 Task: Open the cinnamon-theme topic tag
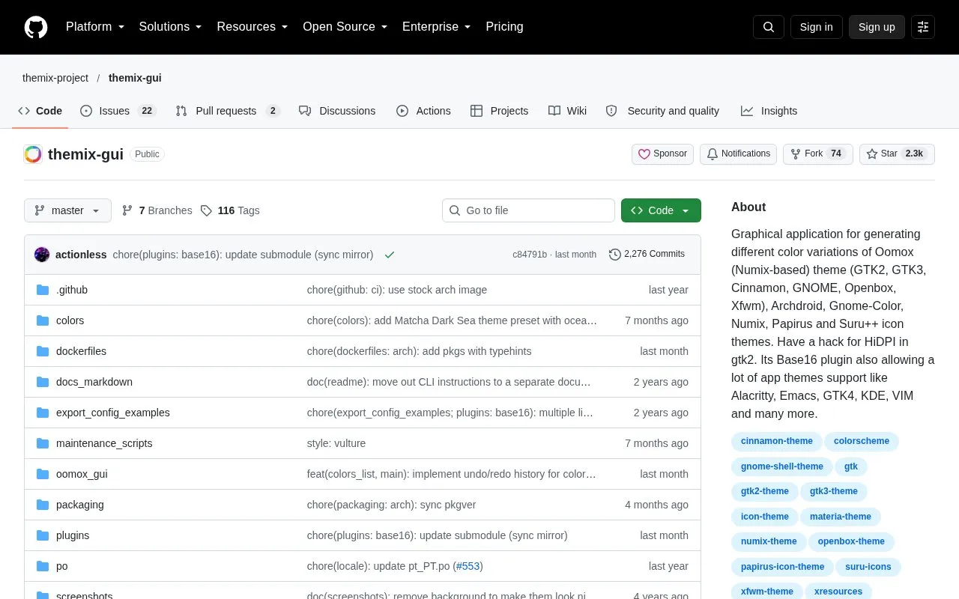[x=777, y=441]
